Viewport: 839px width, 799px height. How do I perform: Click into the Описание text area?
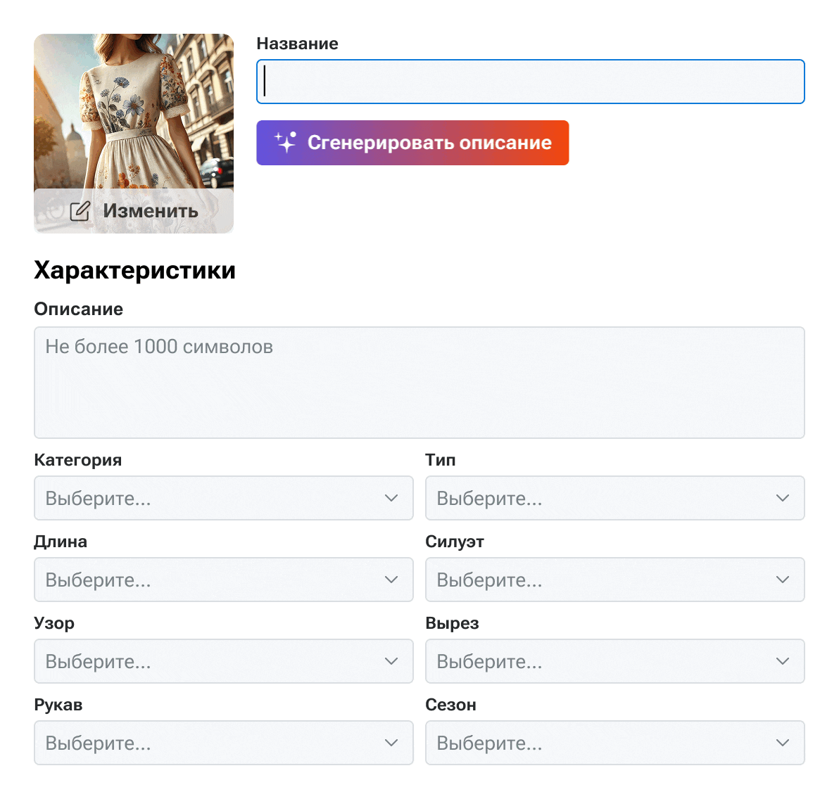[x=419, y=383]
